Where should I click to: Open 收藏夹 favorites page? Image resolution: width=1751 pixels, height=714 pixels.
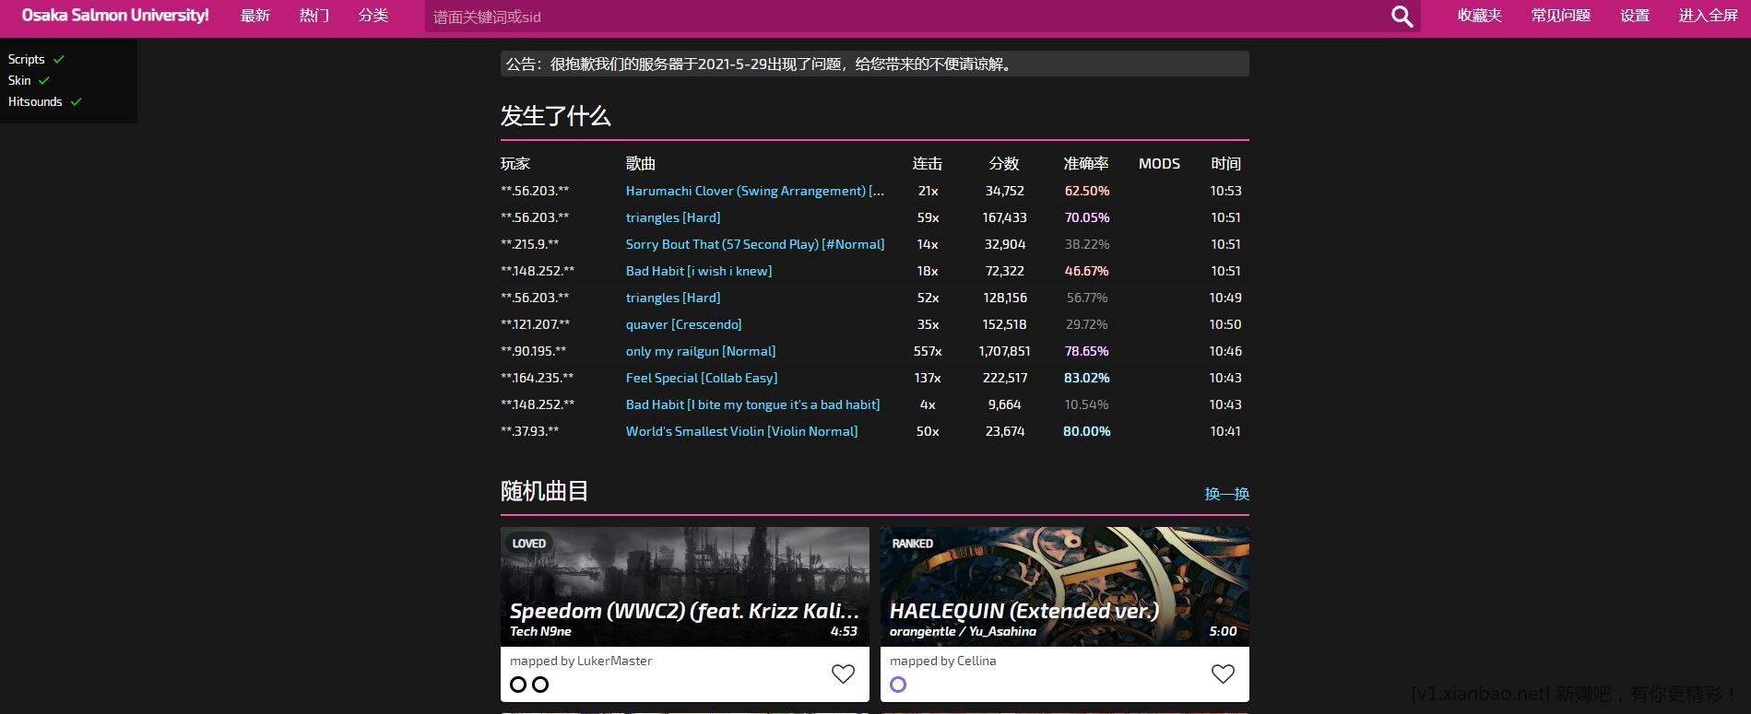coord(1479,16)
